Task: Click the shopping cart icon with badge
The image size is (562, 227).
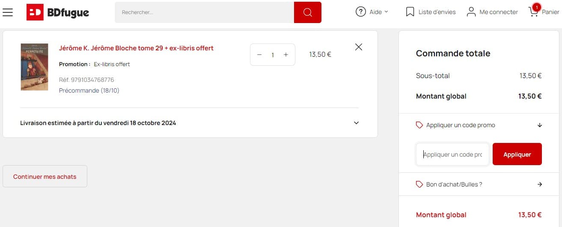Action: click(534, 11)
